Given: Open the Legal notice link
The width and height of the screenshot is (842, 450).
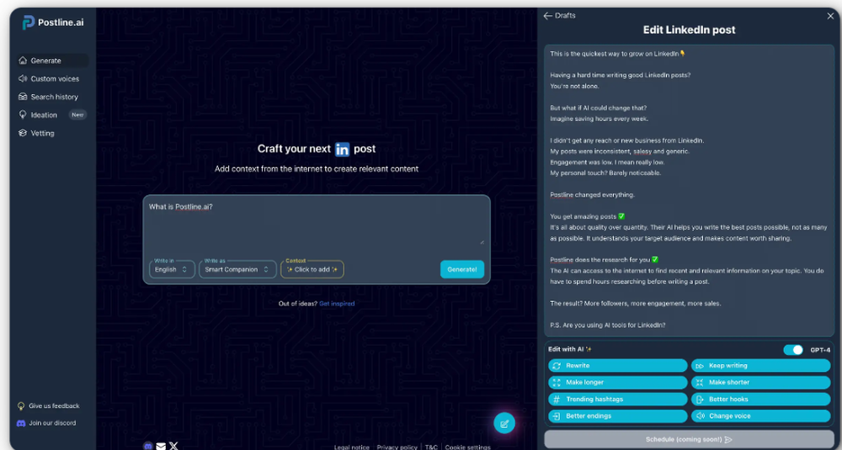Looking at the screenshot, I should click(x=352, y=447).
